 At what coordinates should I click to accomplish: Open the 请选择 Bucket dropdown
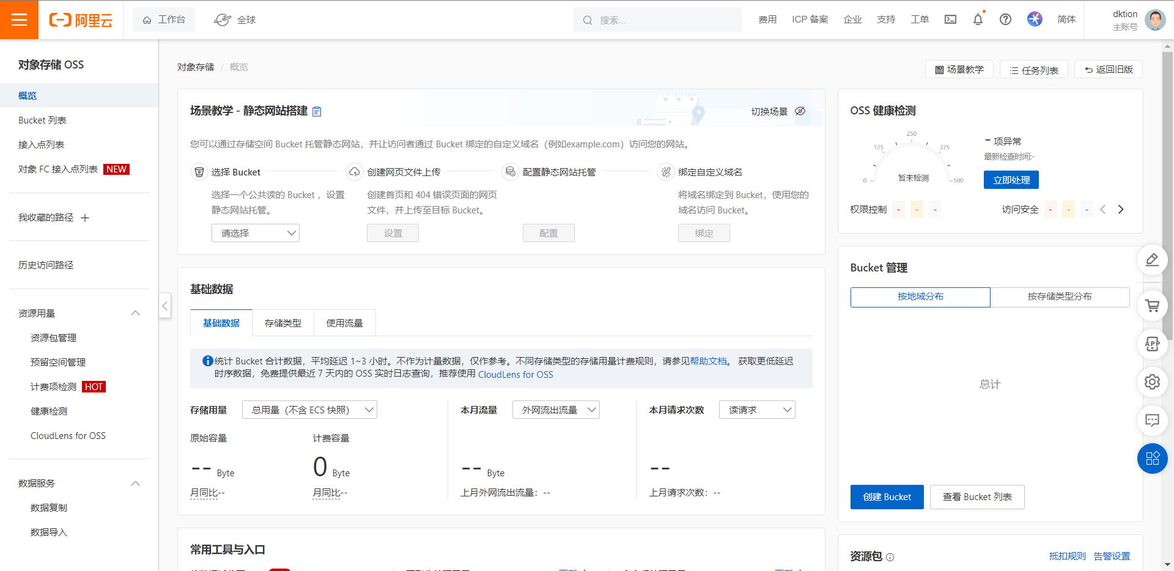click(x=256, y=233)
